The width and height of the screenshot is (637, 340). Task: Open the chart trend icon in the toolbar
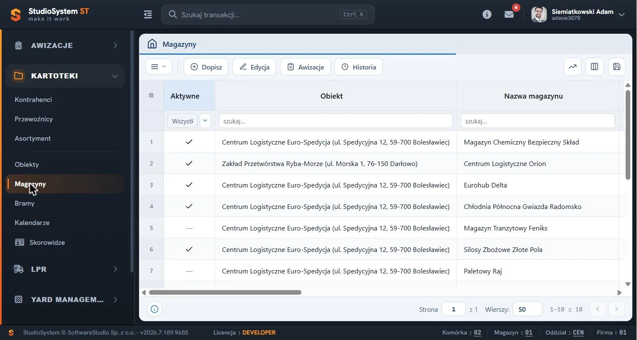(x=573, y=67)
